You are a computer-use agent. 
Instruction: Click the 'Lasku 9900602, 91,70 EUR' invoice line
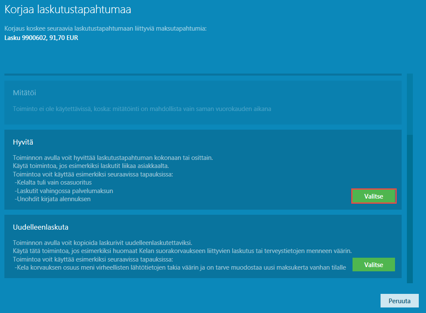pos(41,37)
